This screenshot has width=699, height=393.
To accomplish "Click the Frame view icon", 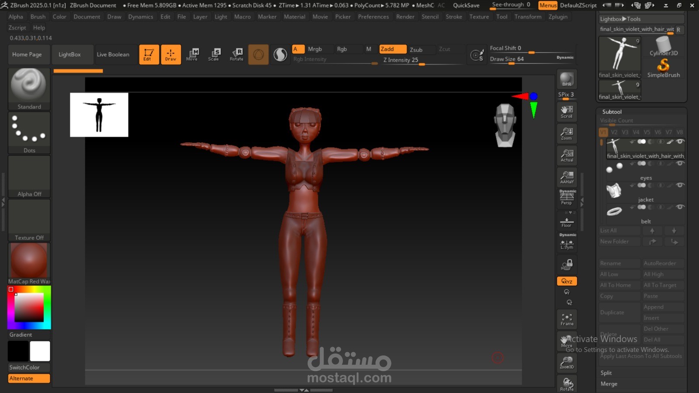I will coord(567,319).
